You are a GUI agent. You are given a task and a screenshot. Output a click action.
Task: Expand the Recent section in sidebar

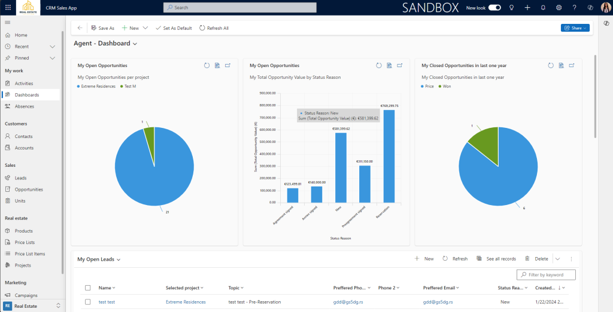click(x=53, y=47)
